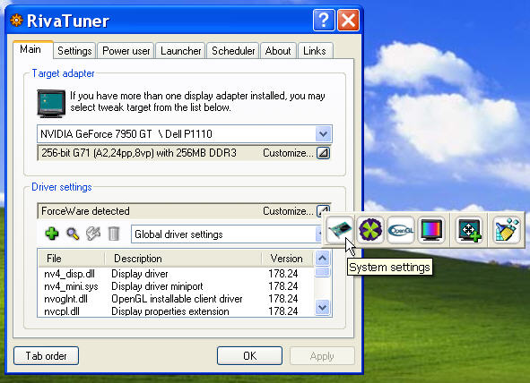The width and height of the screenshot is (530, 383).
Task: Click the grayed edit profile icon
Action: (93, 234)
